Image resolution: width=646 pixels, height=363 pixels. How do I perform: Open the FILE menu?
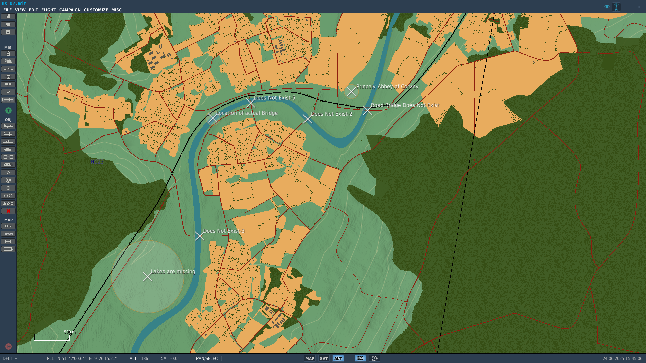tap(7, 10)
